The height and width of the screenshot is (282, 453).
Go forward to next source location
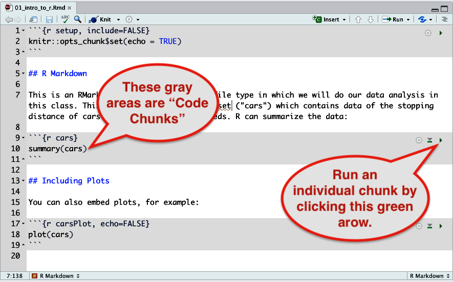pos(17,19)
